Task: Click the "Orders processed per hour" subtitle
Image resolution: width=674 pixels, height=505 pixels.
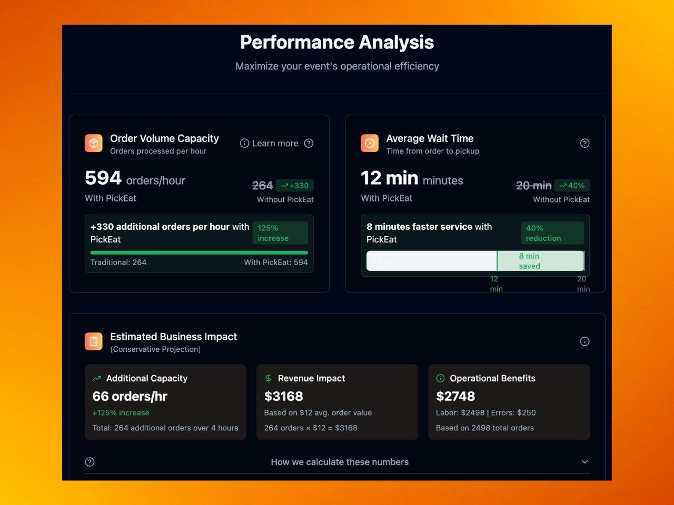Action: point(158,151)
